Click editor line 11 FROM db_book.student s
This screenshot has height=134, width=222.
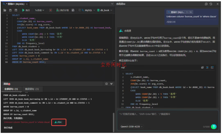click(26, 47)
